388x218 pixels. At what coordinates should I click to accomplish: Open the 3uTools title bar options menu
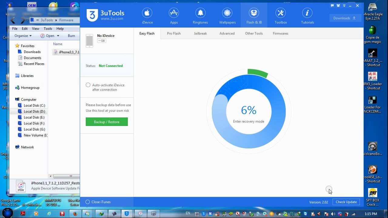click(344, 5)
